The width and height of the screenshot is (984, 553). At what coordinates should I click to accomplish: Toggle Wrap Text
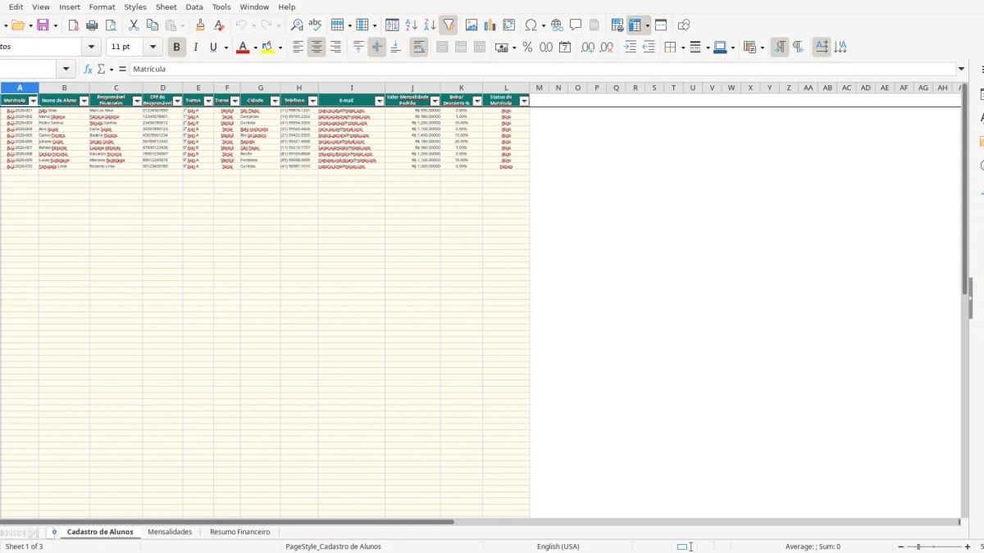click(x=419, y=48)
